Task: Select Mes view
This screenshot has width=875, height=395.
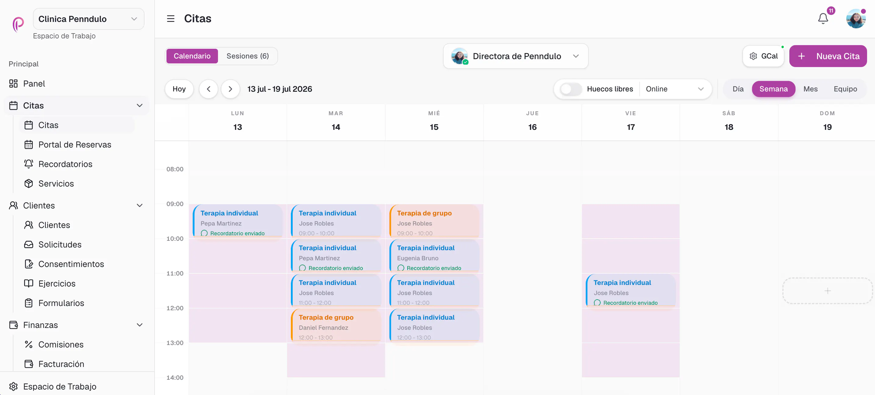Action: [x=810, y=89]
